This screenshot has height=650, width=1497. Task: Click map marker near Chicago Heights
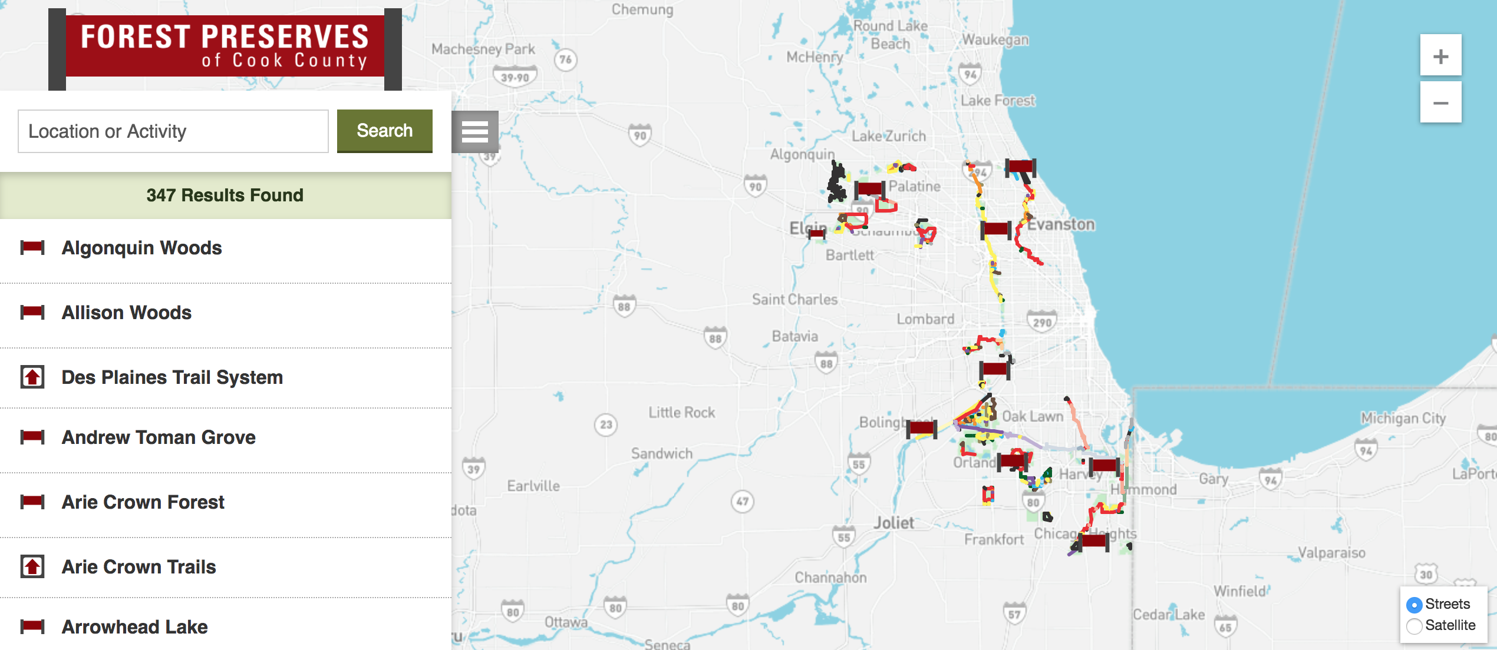[x=1094, y=541]
